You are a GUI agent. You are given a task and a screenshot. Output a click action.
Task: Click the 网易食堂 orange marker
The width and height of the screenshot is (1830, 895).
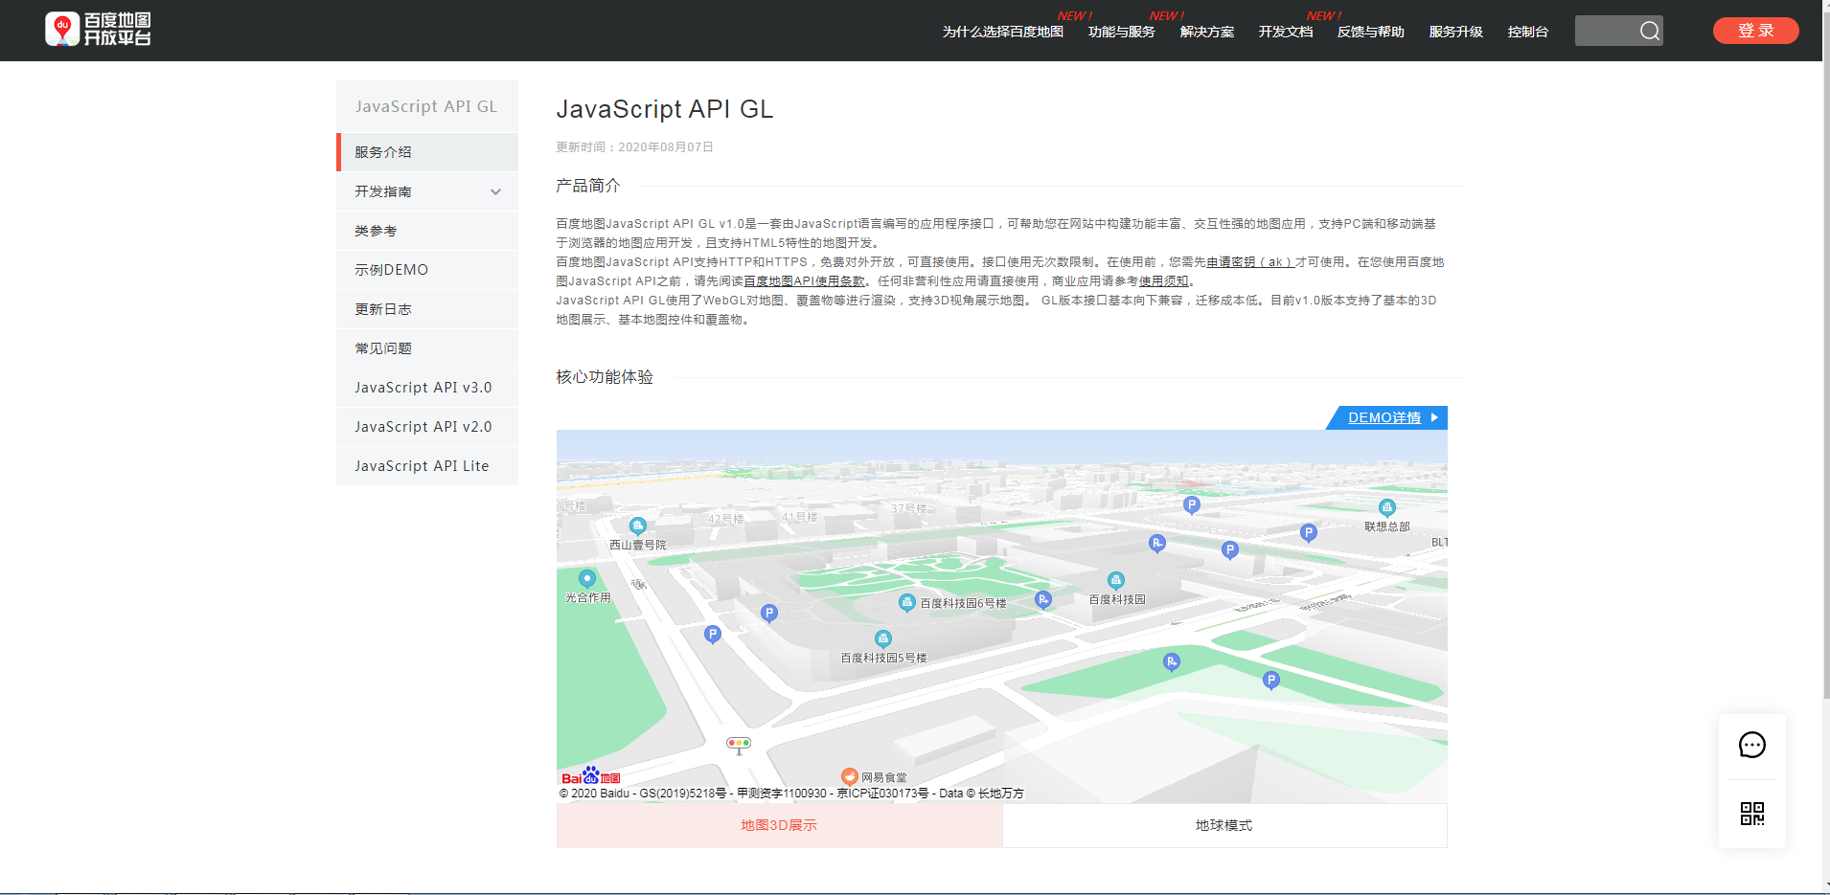[x=849, y=775]
